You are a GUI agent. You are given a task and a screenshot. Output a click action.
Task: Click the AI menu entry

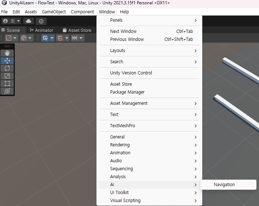[x=149, y=185]
